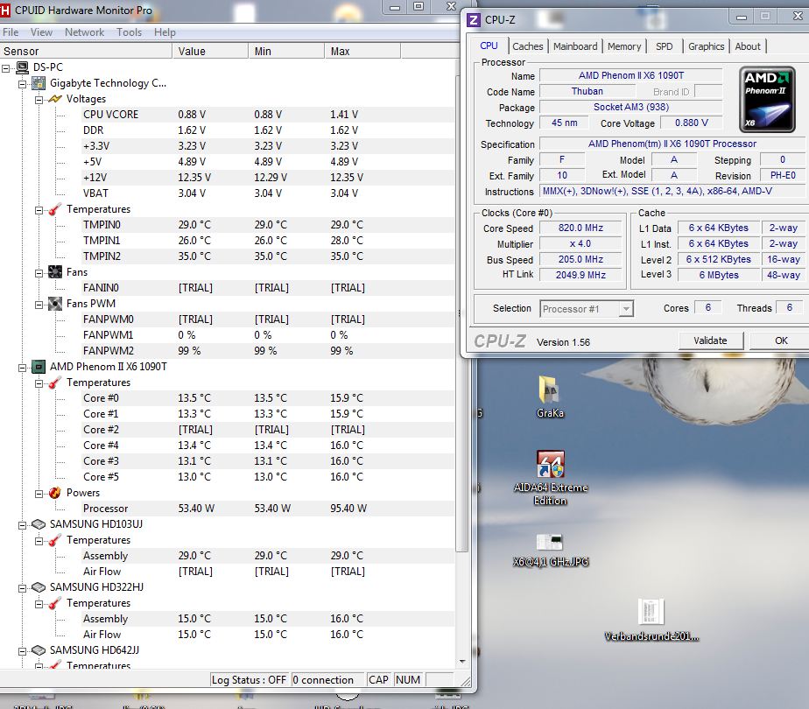Viewport: 809px width, 709px height.
Task: Open the Network menu
Action: [x=85, y=32]
